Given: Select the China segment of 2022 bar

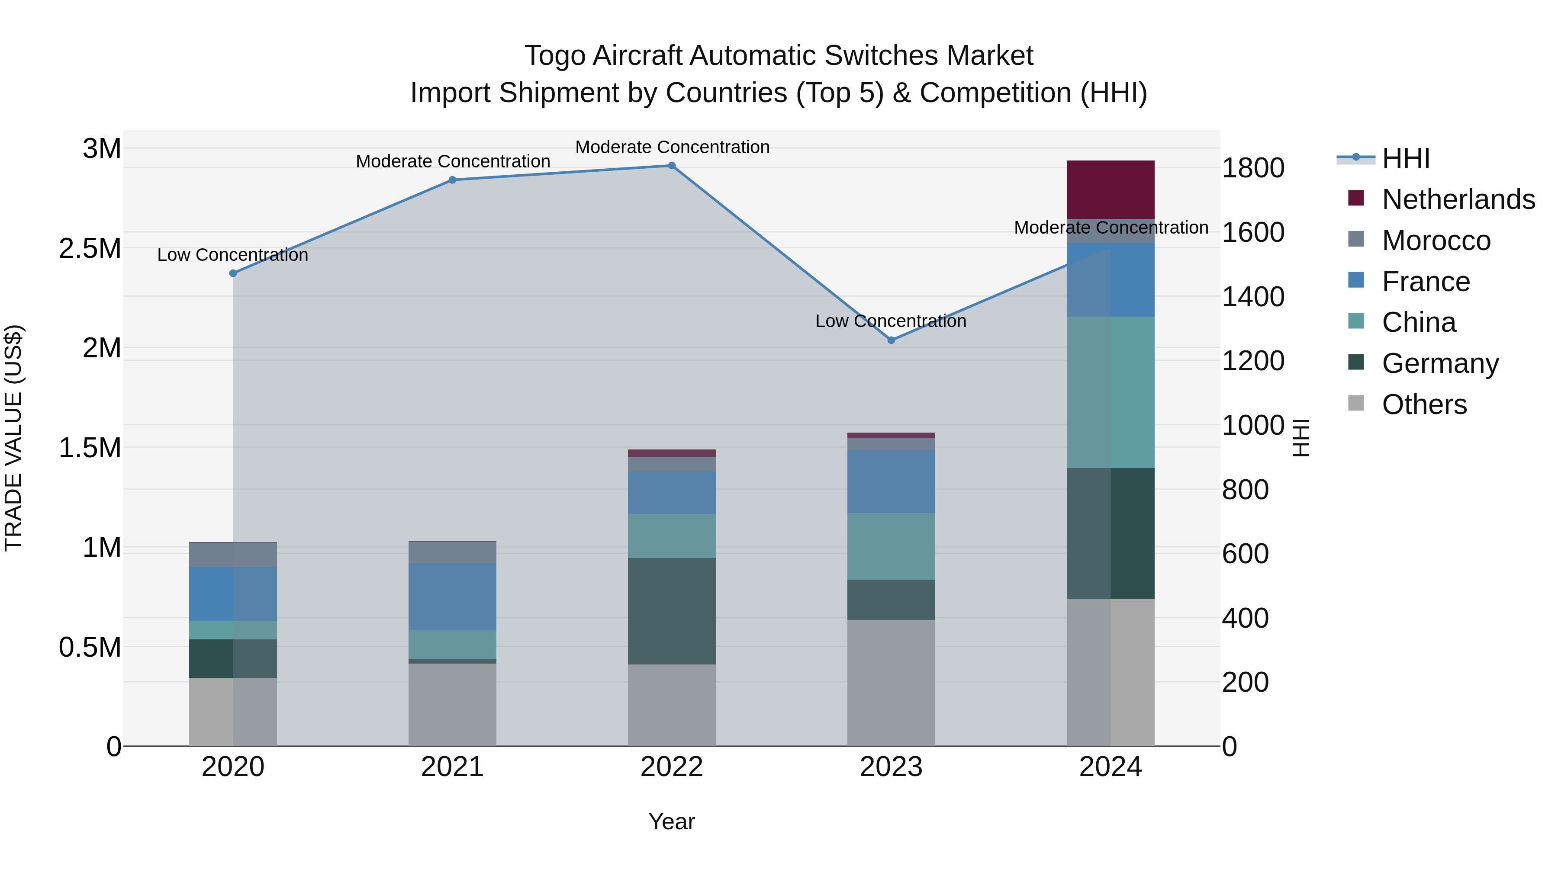Looking at the screenshot, I should tap(671, 536).
